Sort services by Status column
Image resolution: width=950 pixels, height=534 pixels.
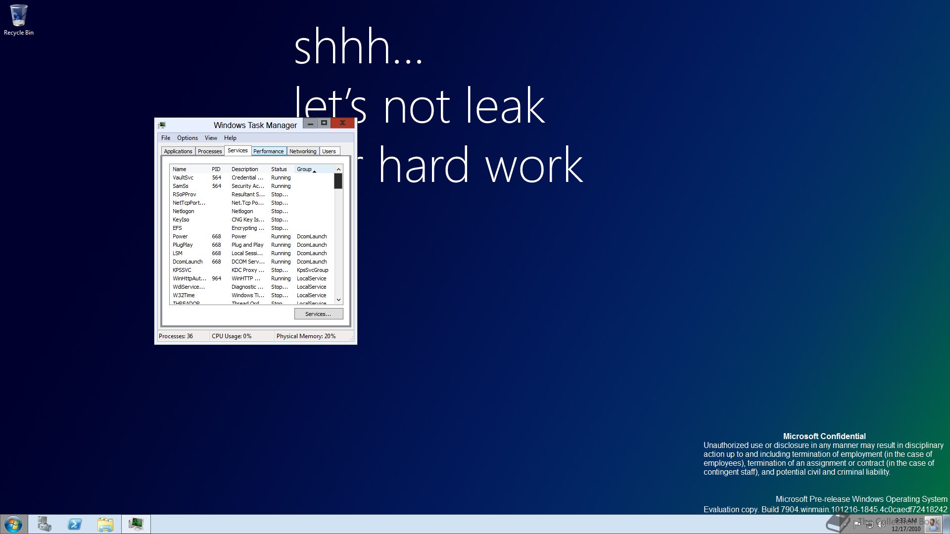(282, 169)
